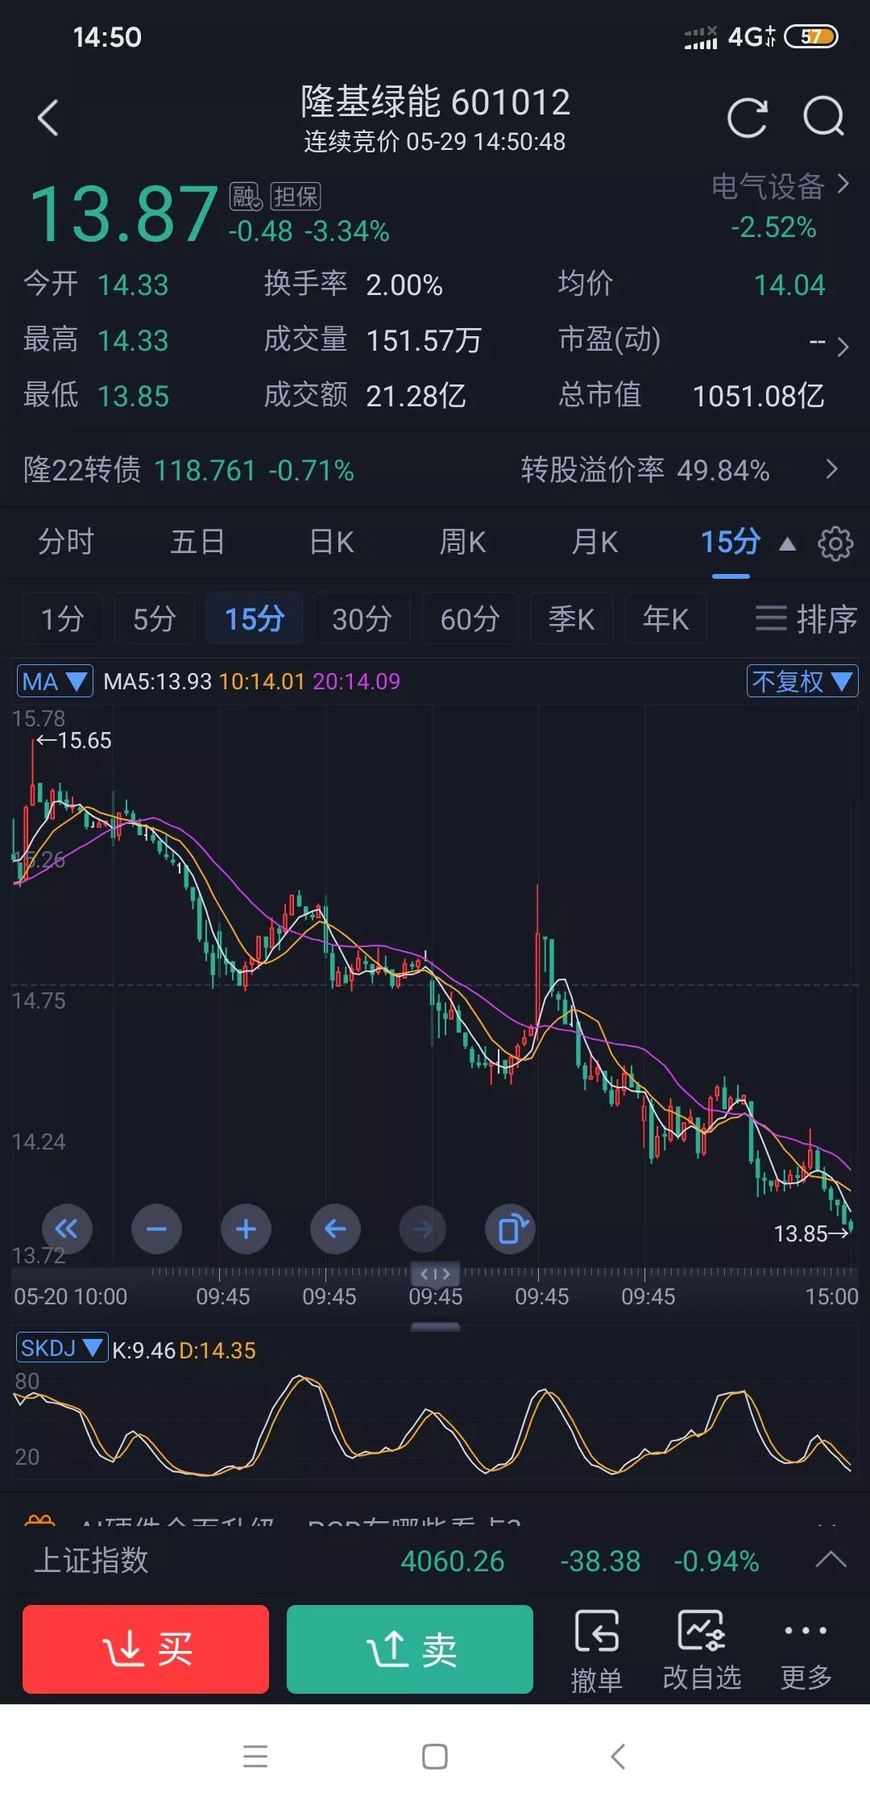
Task: Zoom in the chart with plus button
Action: (246, 1229)
